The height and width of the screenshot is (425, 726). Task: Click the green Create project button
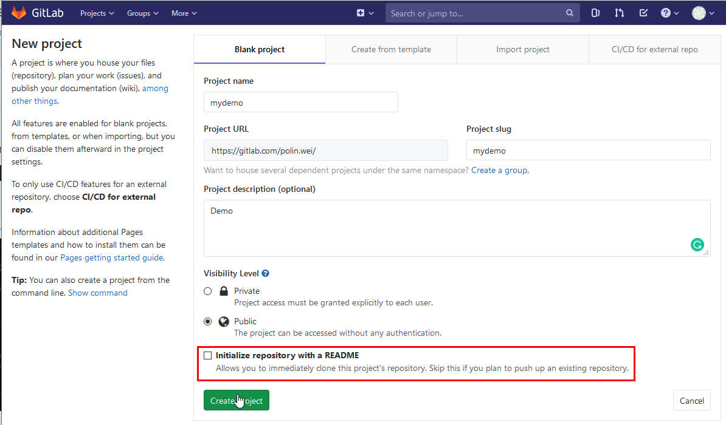236,401
